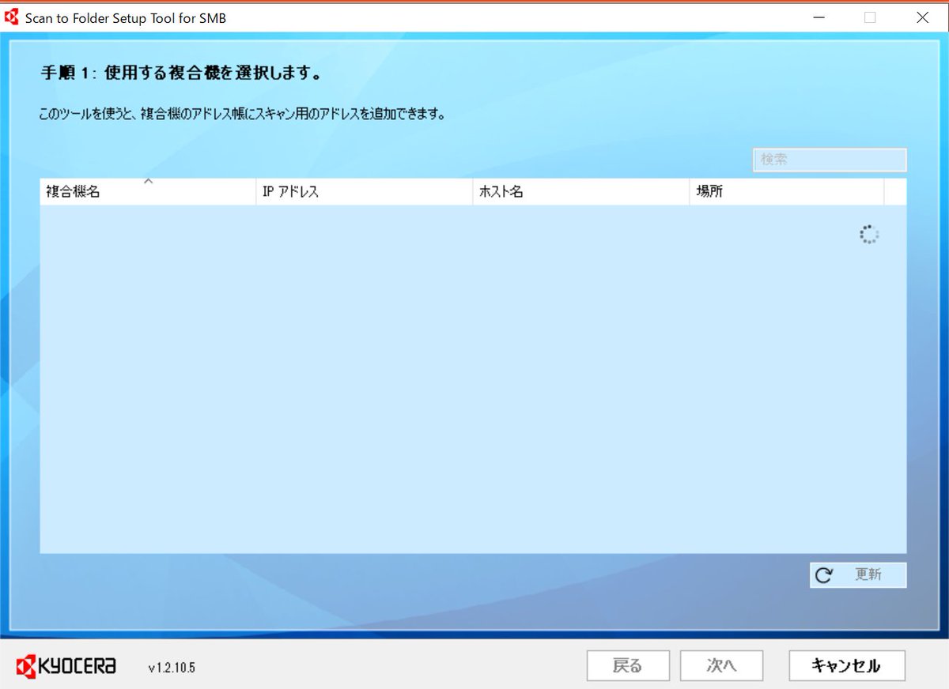Click the Kyocera logo in the footer
The height and width of the screenshot is (689, 949).
click(66, 666)
